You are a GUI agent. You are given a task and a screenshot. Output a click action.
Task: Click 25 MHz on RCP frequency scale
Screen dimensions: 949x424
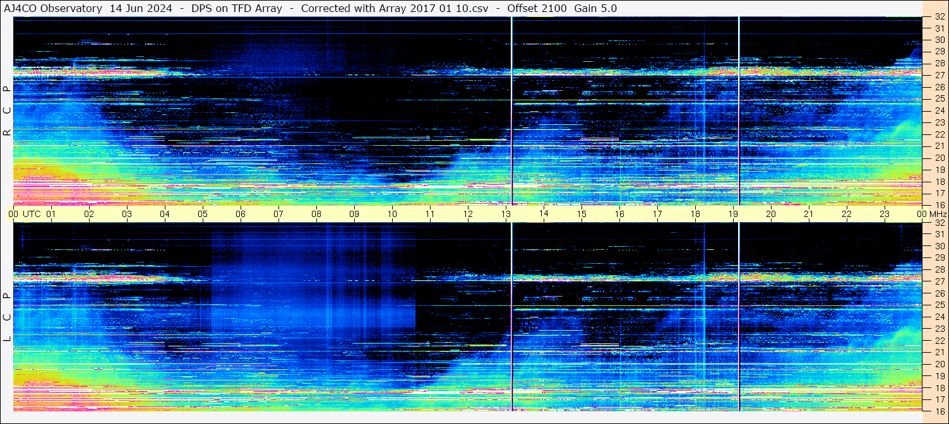pyautogui.click(x=939, y=99)
